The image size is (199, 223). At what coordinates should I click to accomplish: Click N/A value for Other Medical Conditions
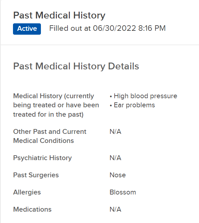tap(115, 132)
